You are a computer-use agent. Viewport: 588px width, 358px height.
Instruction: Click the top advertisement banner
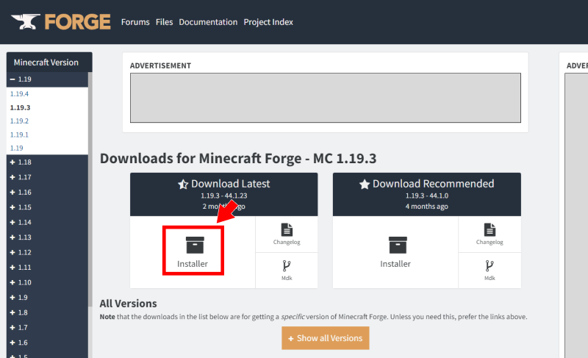click(325, 98)
